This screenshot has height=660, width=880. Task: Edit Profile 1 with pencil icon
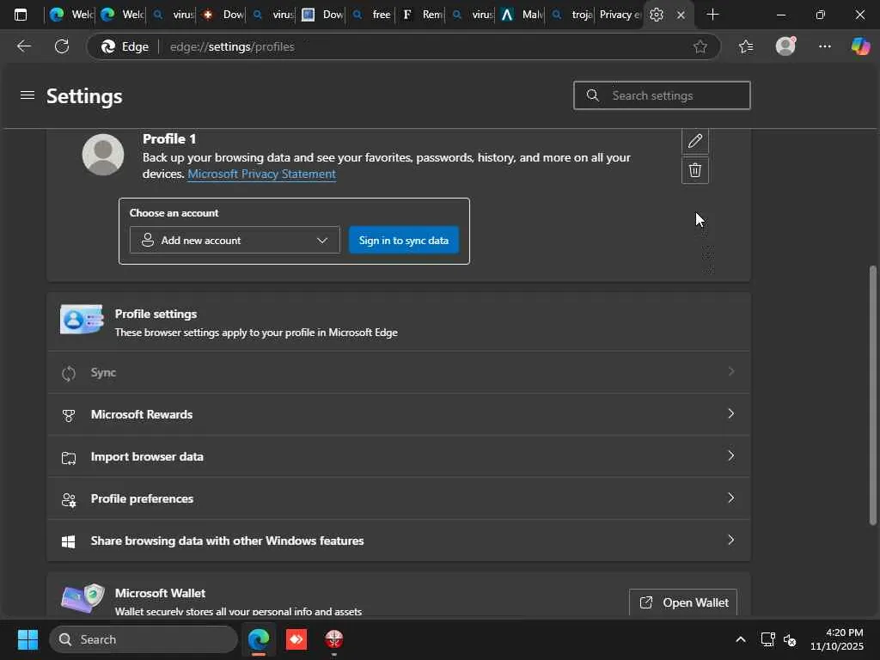pyautogui.click(x=694, y=140)
